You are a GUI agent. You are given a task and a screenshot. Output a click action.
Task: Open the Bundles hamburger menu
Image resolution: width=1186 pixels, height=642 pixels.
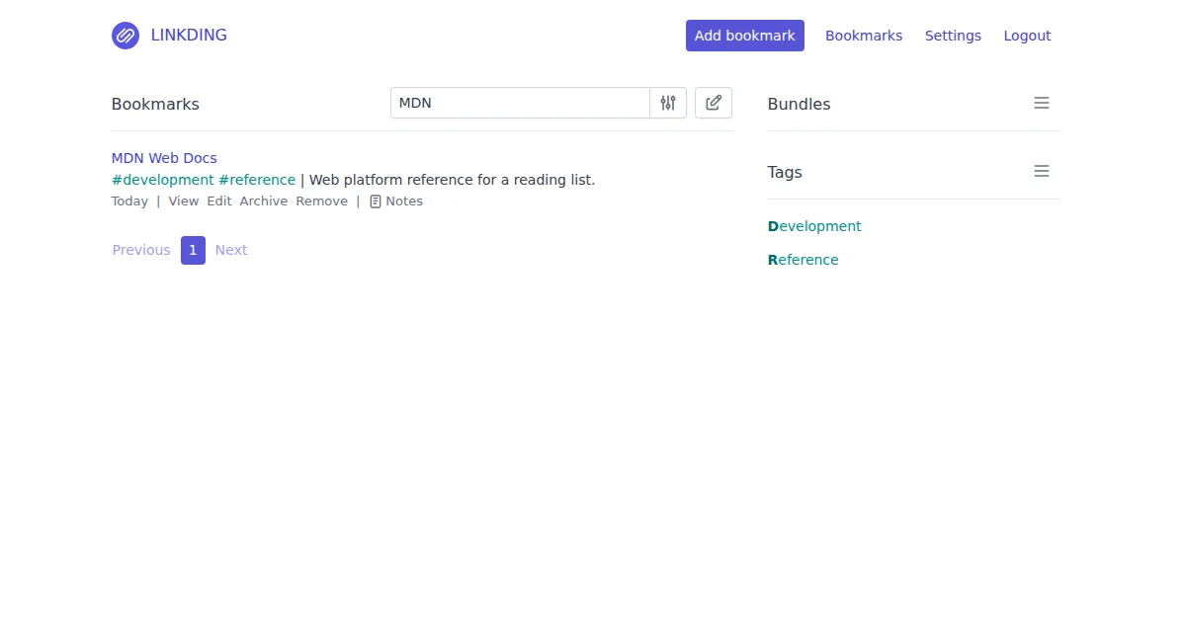(x=1042, y=103)
